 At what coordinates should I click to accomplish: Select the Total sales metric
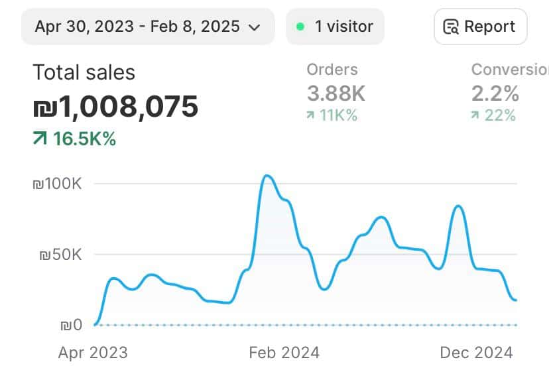(x=84, y=73)
